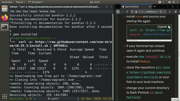Screen dimensions: 180x101
Task: Open the terminal Help menu
Action: (x=53, y=11)
